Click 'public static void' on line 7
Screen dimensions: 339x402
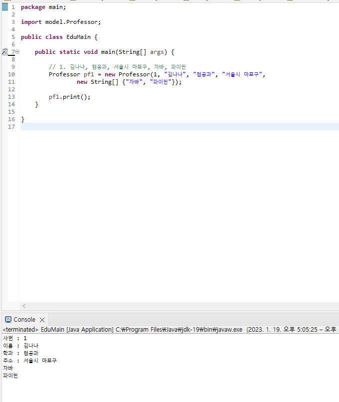[66, 52]
